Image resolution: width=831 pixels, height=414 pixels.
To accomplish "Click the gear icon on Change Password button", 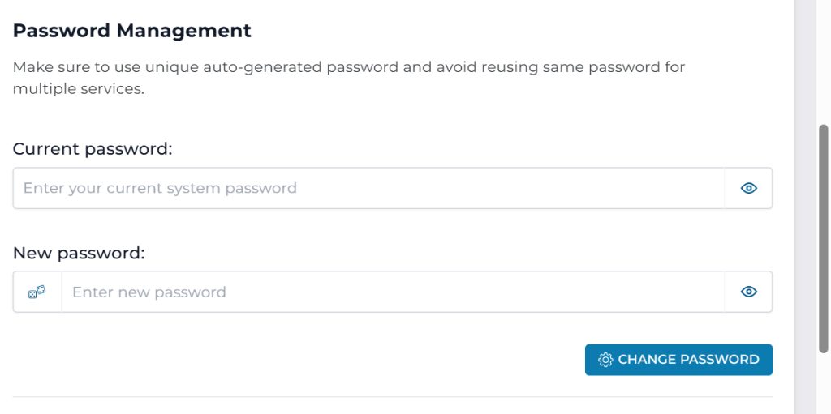I will 605,360.
